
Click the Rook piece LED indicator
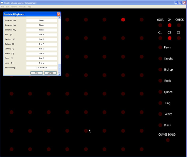(x=160, y=81)
